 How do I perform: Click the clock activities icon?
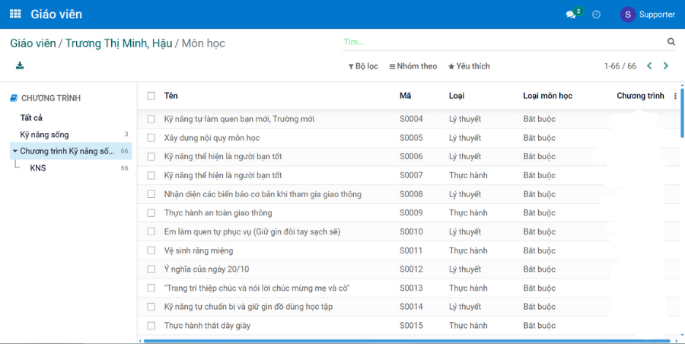(x=597, y=14)
